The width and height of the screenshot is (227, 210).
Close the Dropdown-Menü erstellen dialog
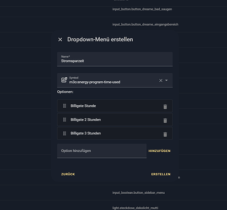point(60,40)
